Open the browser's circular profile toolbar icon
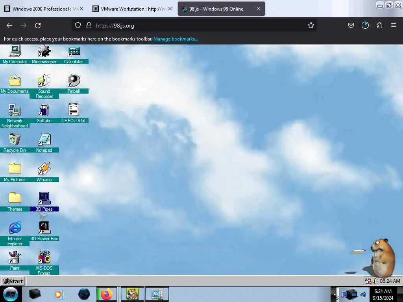This screenshot has width=403, height=302. point(365,26)
